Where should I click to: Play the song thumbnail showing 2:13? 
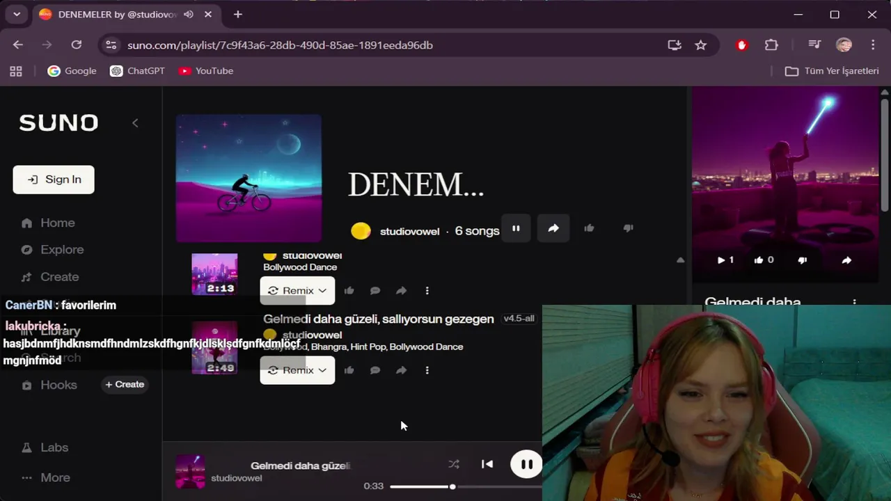coord(214,274)
